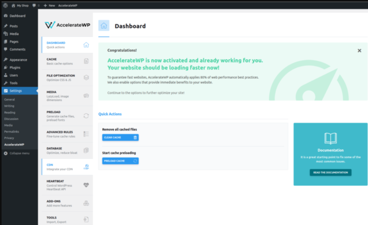The height and width of the screenshot is (225, 368).
Task: Click the Media image icon in plugin sidebar
Action: pyautogui.click(x=86, y=95)
